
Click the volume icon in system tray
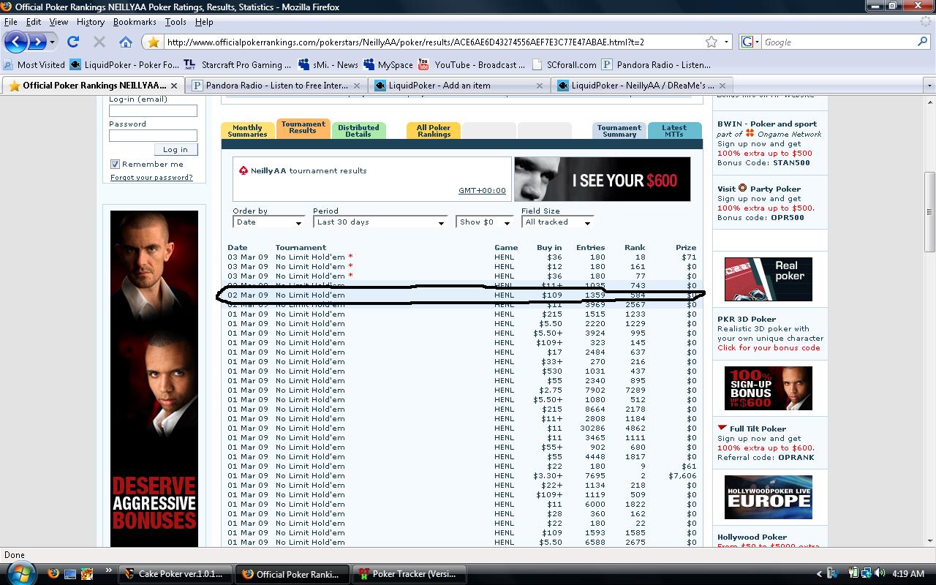point(880,573)
